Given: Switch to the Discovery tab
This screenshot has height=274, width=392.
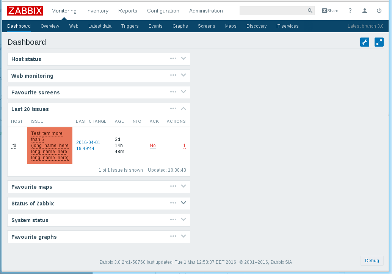Looking at the screenshot, I should coord(257,26).
